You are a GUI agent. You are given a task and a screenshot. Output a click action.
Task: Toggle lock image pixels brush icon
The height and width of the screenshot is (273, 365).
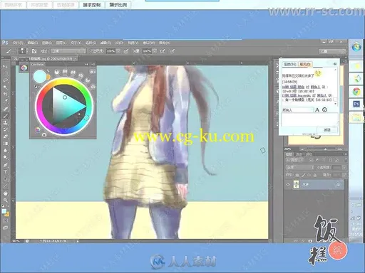(x=303, y=175)
